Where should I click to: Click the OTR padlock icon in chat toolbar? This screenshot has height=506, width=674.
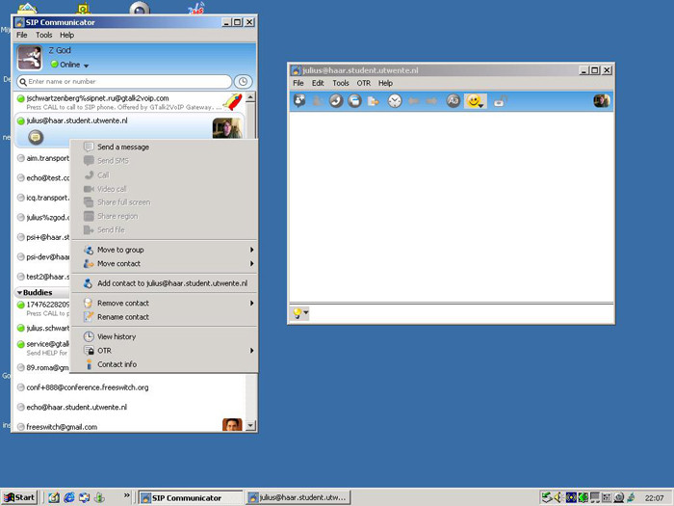pyautogui.click(x=499, y=101)
